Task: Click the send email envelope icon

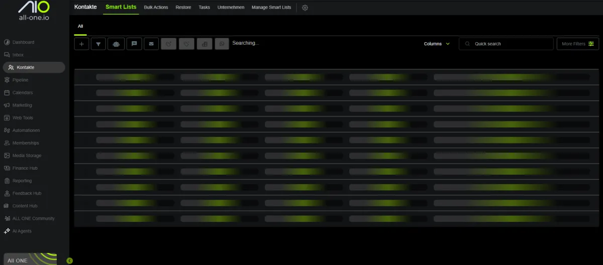Action: click(152, 44)
